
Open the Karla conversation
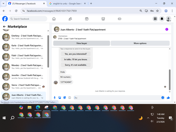[x=24, y=47]
